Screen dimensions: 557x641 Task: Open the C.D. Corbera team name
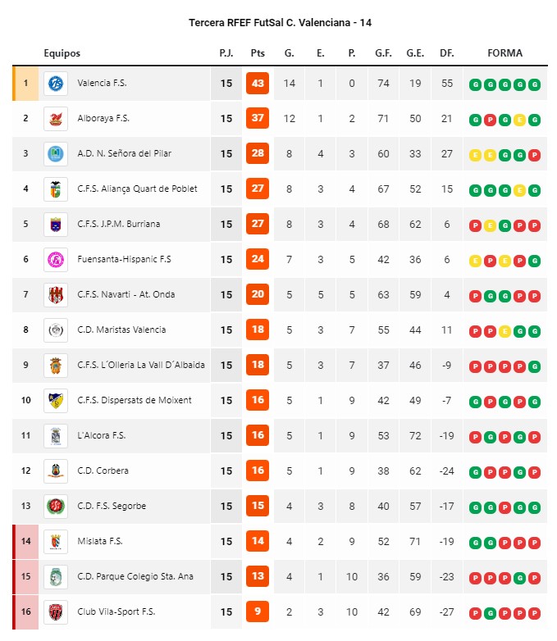point(103,471)
